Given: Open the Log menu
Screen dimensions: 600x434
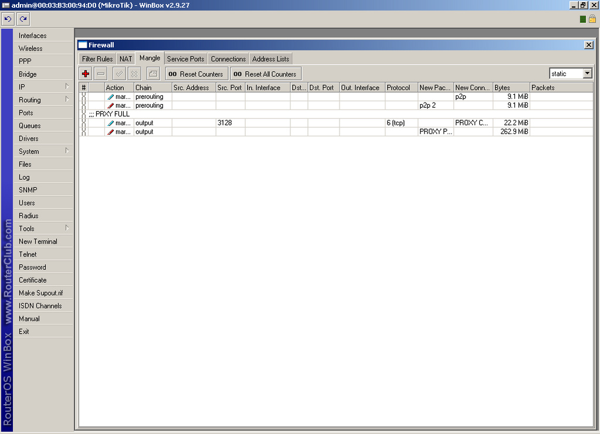Looking at the screenshot, I should [43, 177].
